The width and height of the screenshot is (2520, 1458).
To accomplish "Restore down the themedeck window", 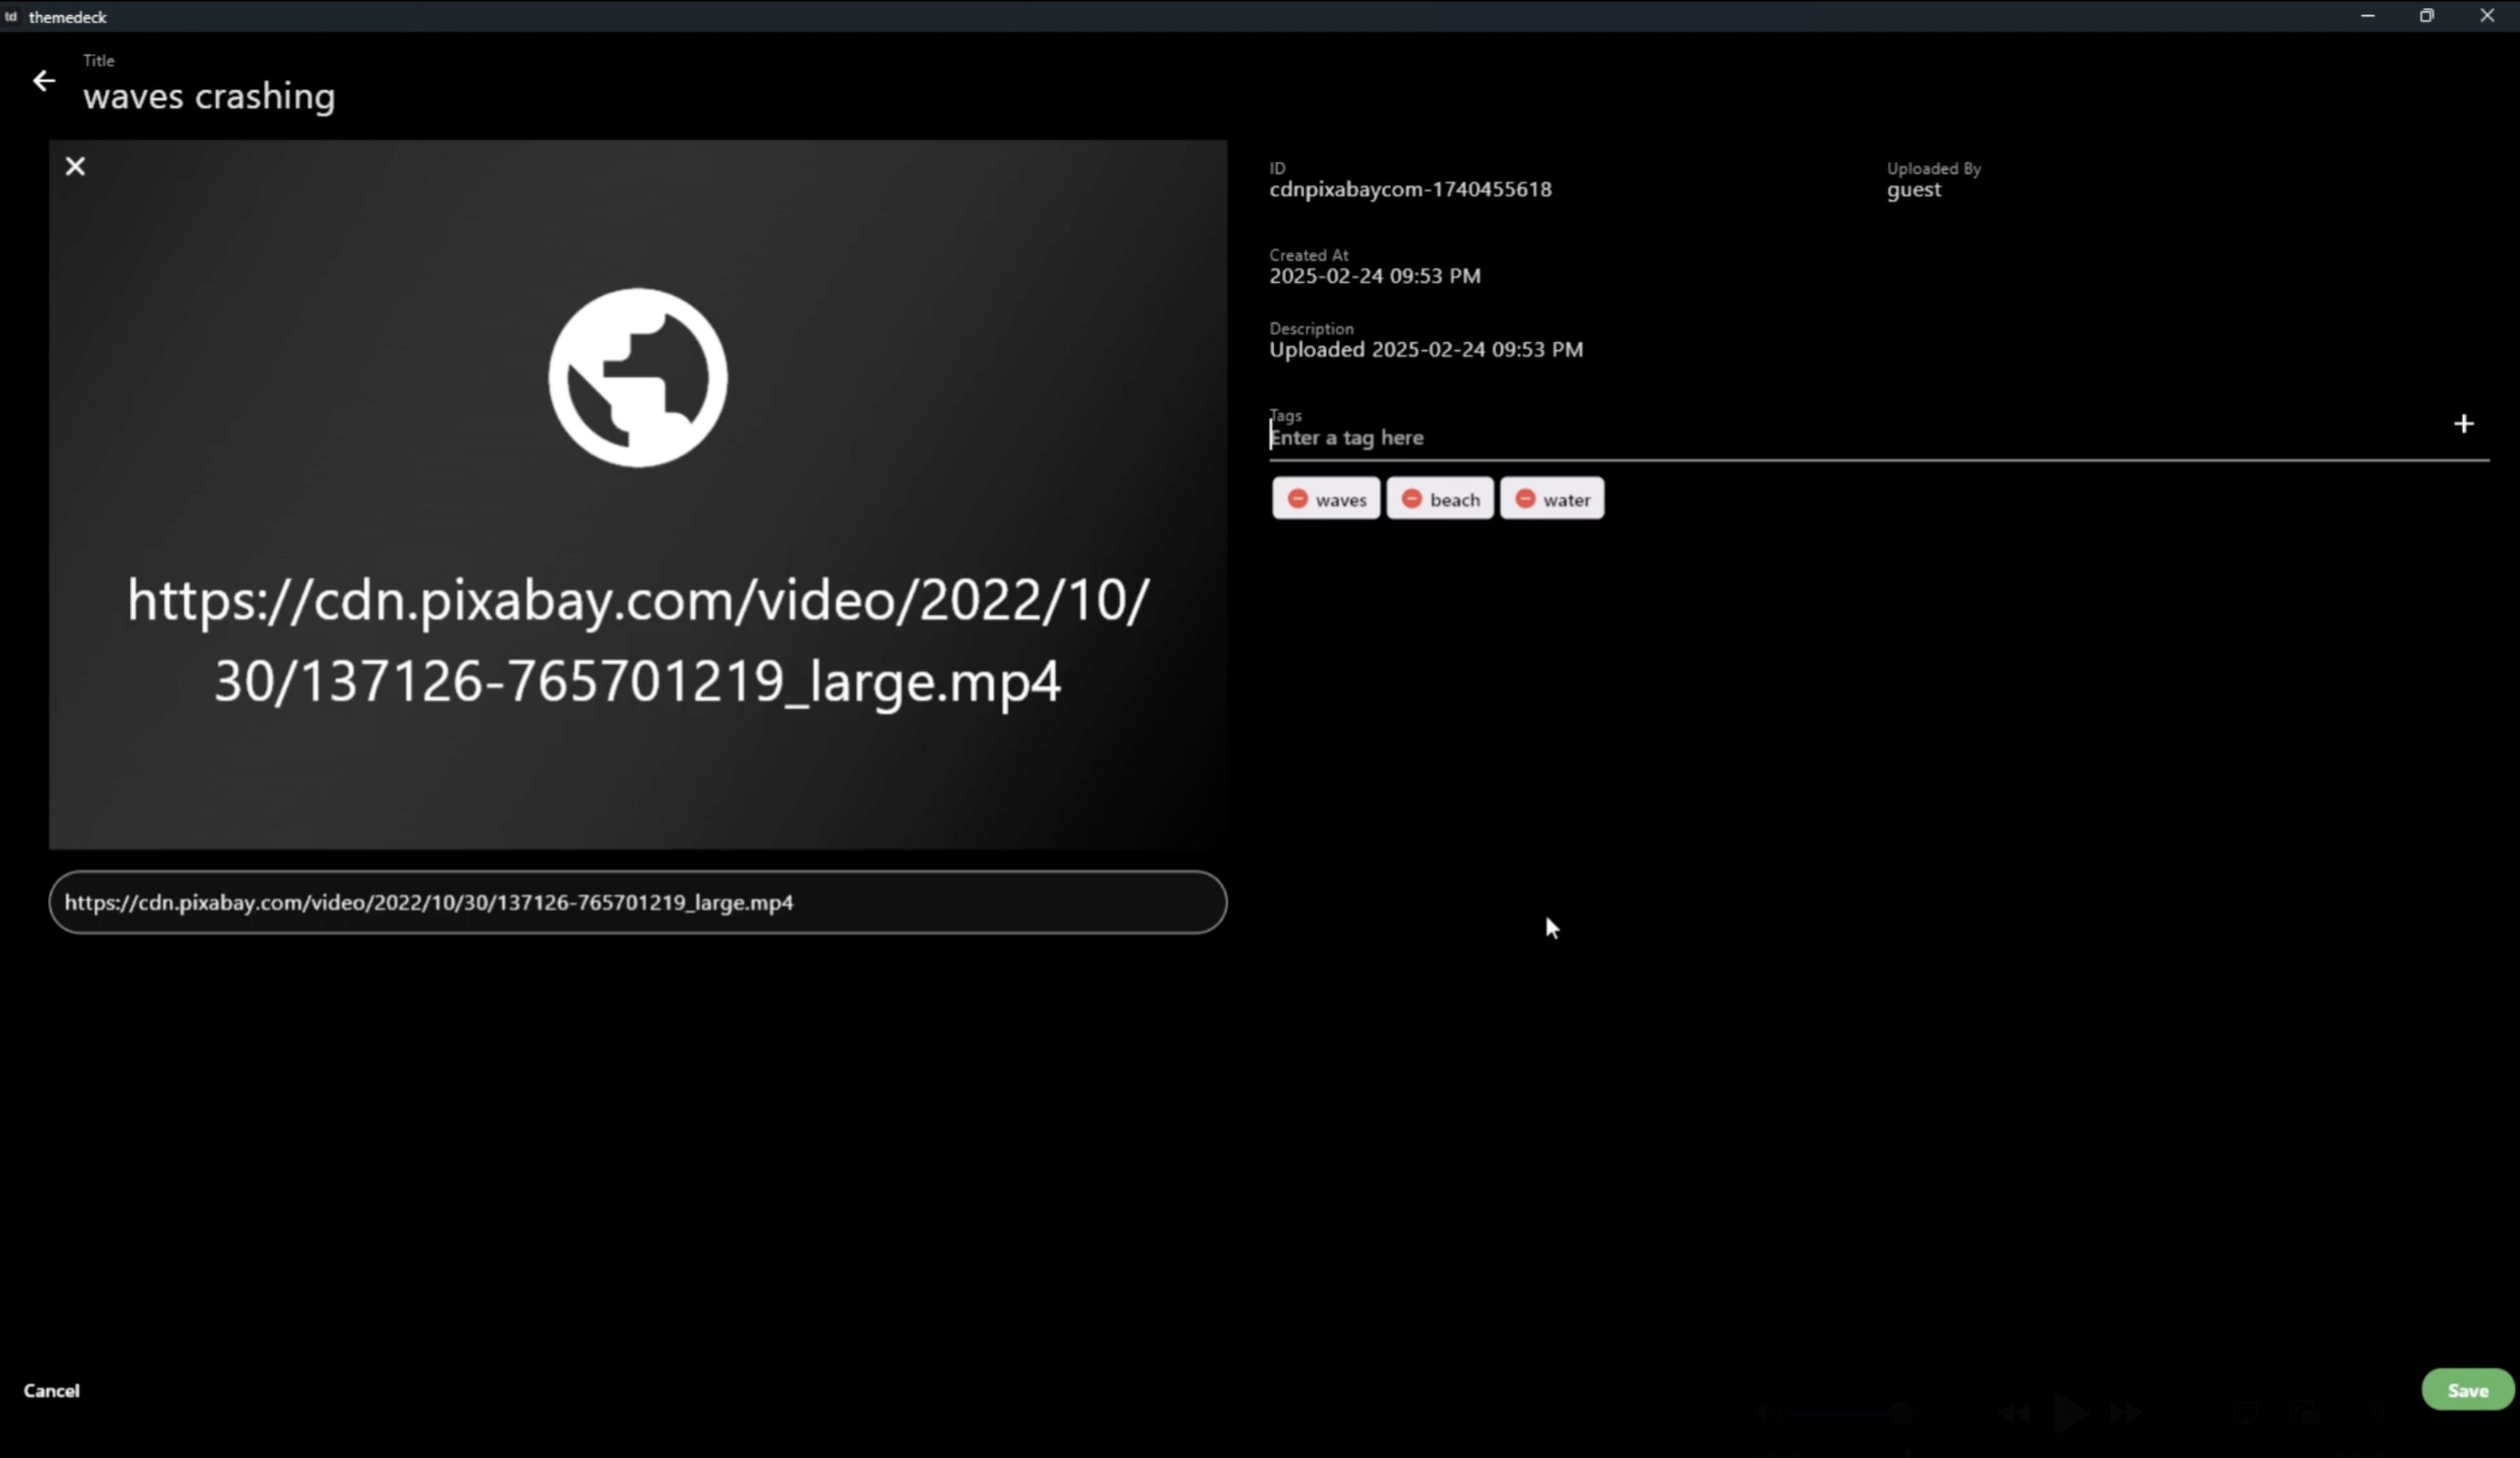I will [x=2426, y=16].
